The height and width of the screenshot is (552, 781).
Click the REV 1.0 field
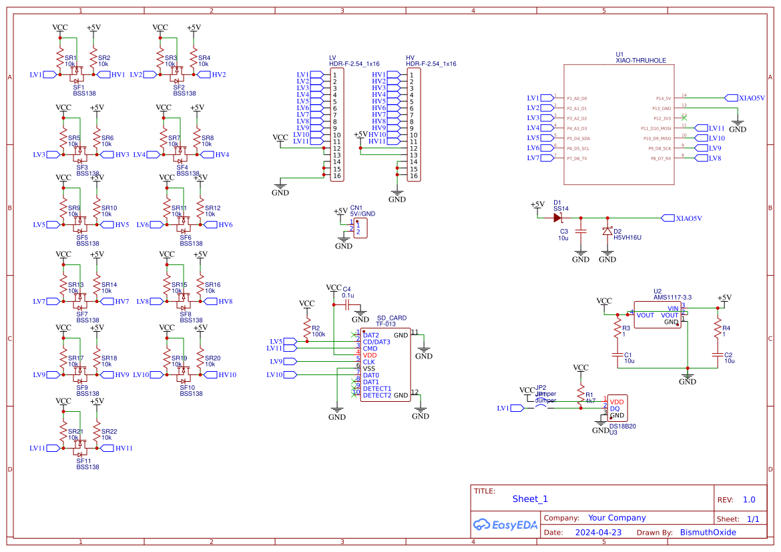(748, 499)
